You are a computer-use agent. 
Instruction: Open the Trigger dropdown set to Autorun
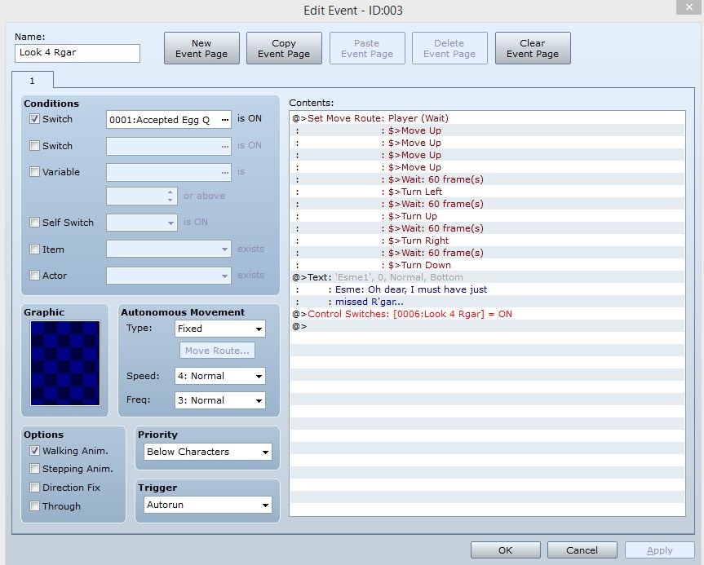pyautogui.click(x=208, y=505)
